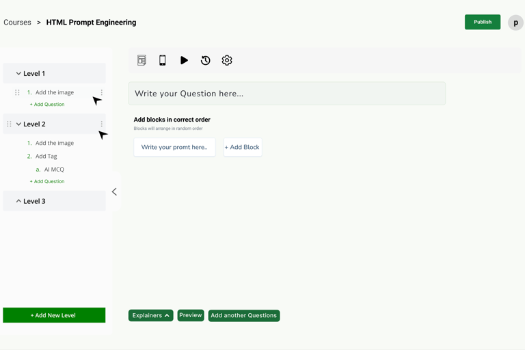The image size is (525, 350).
Task: Open three-dot menu for Level 2
Action: coord(102,124)
